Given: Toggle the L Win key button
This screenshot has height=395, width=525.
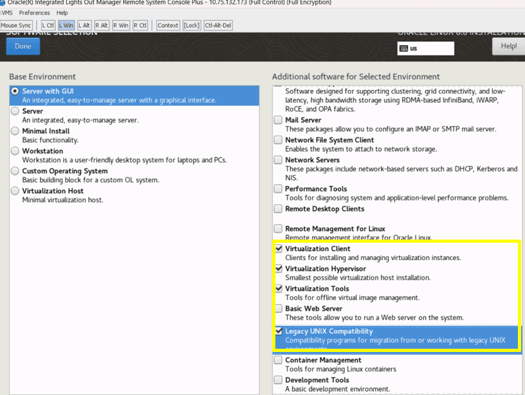Looking at the screenshot, I should coord(66,25).
